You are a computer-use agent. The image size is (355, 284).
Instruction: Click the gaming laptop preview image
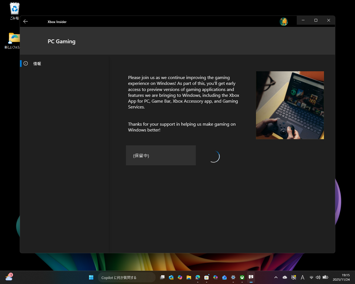290,105
